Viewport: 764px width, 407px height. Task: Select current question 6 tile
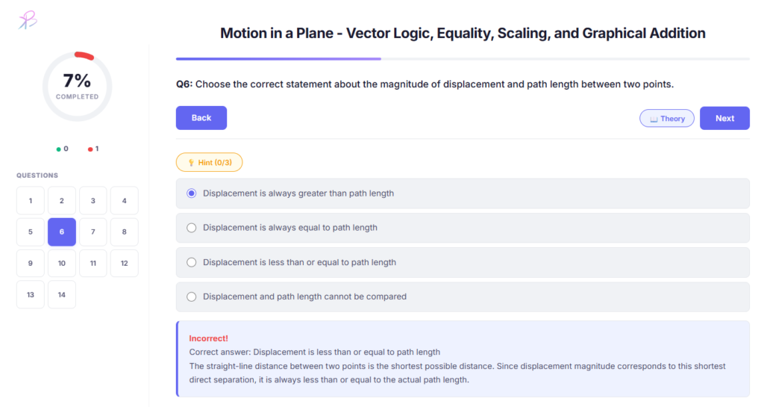tap(62, 232)
